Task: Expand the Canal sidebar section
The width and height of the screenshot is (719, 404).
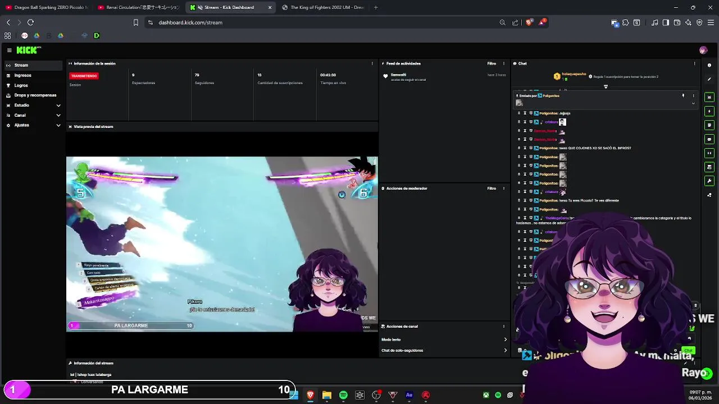Action: pos(34,115)
